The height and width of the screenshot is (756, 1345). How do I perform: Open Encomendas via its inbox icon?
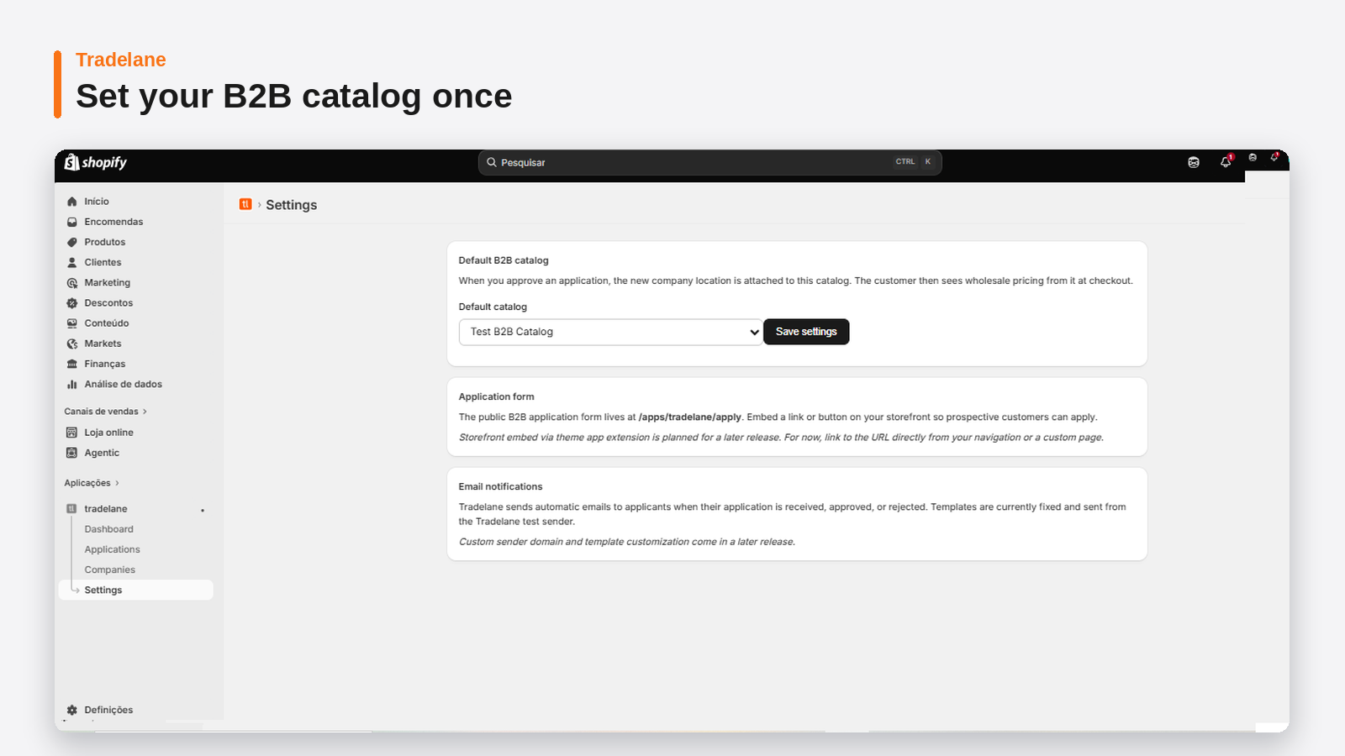[72, 222]
